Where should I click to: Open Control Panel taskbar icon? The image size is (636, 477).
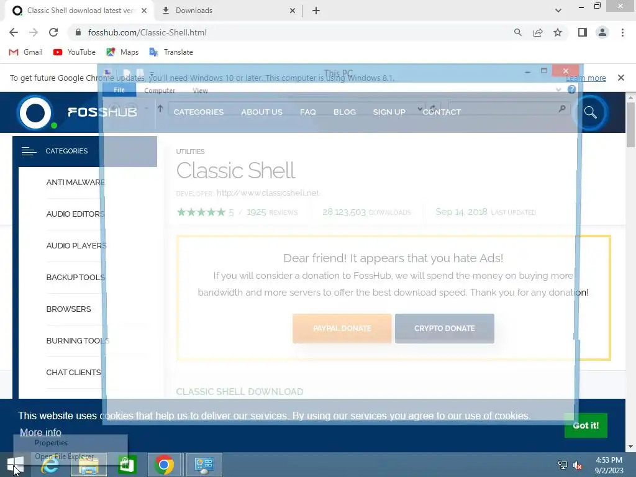click(x=204, y=465)
